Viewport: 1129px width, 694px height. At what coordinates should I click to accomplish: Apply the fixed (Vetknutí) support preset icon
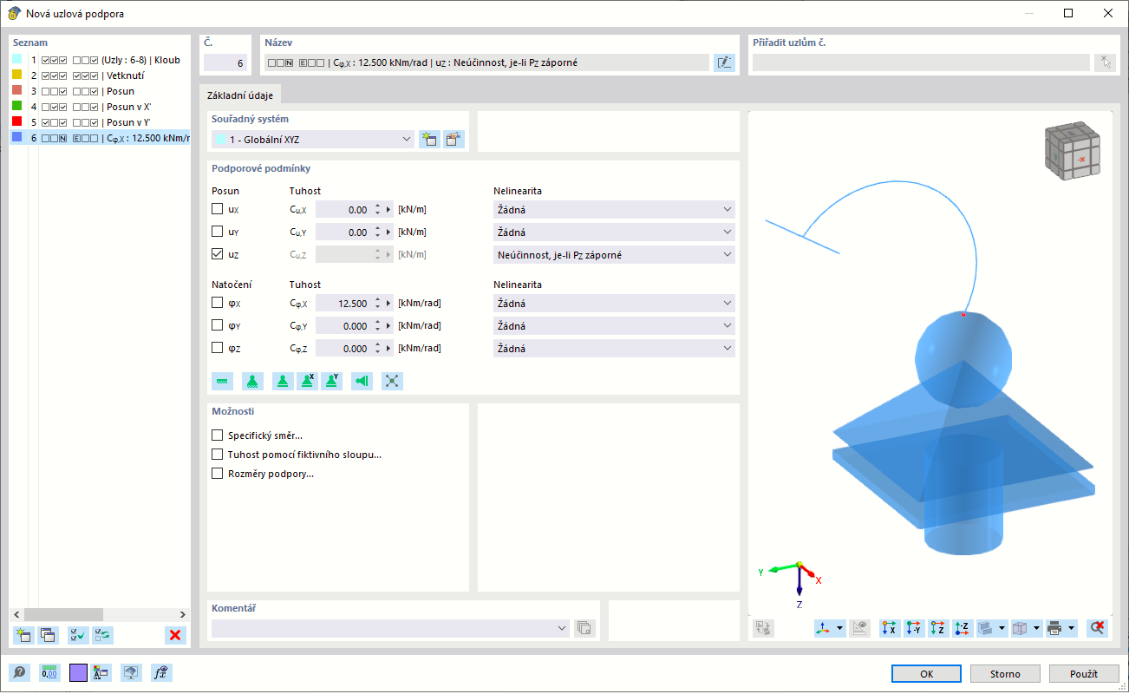[x=222, y=381]
